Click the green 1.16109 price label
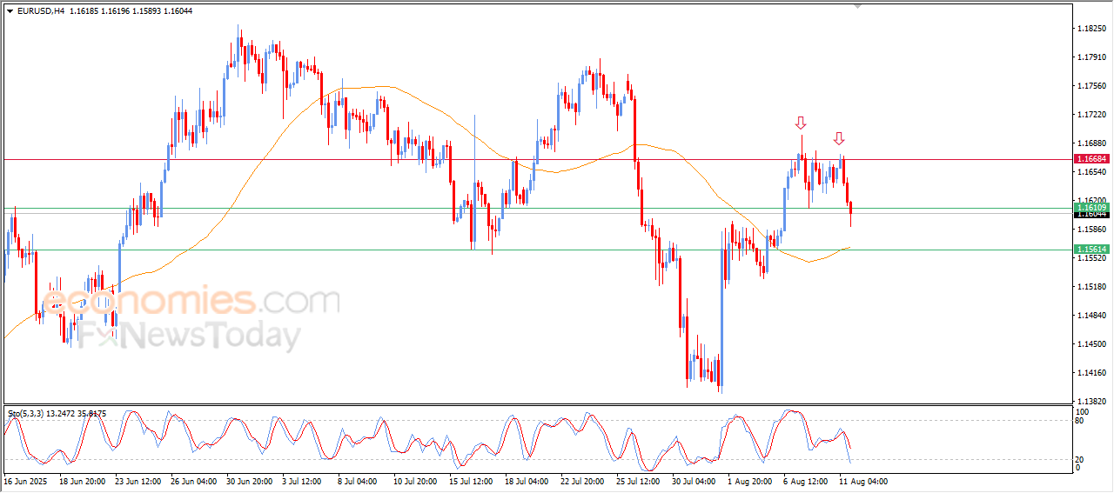 pos(1091,207)
